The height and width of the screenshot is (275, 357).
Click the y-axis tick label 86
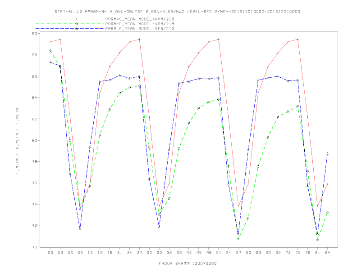[34, 76]
